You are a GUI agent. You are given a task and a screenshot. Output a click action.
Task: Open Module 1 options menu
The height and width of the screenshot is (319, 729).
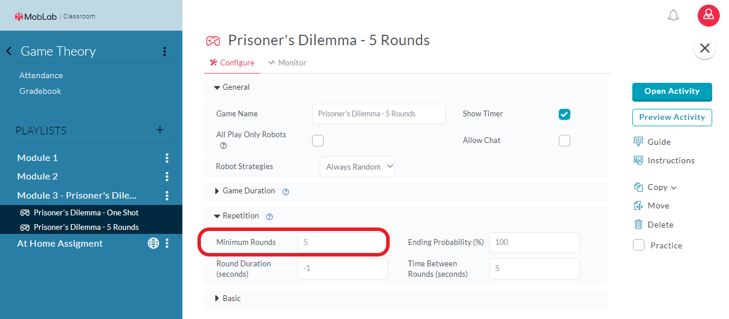(x=167, y=158)
